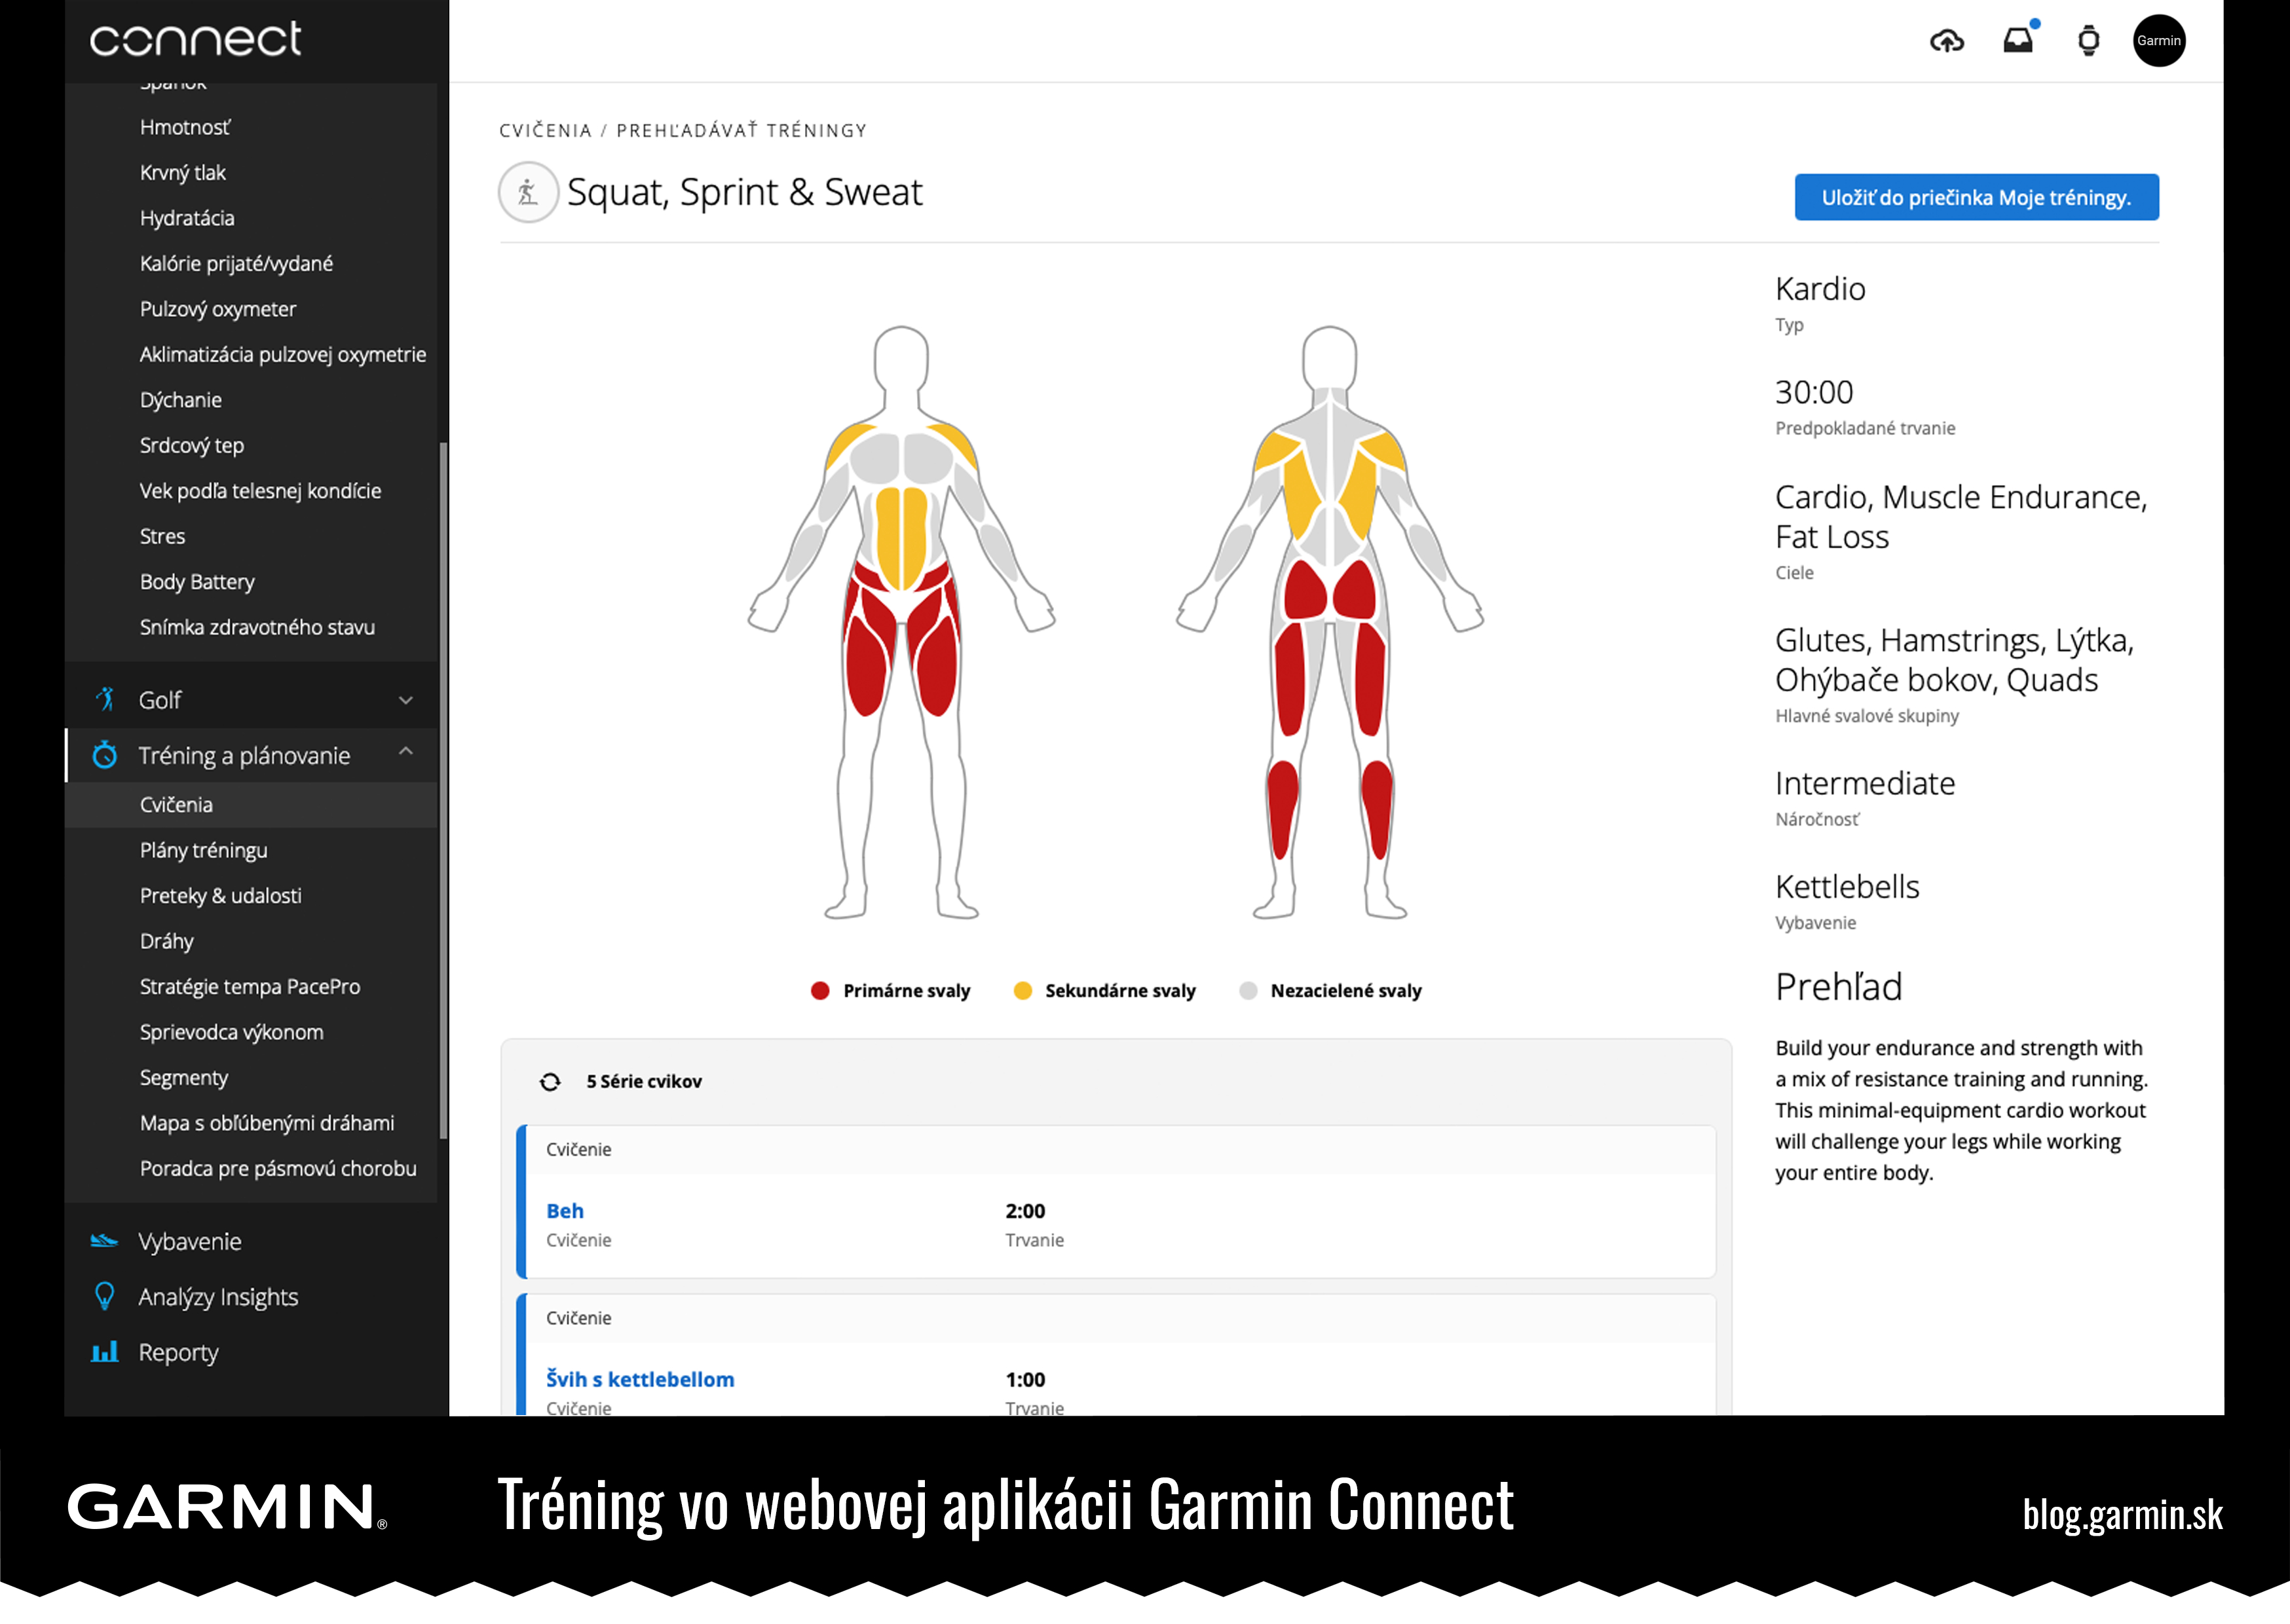Open Sprievodca výkonom

point(232,1032)
